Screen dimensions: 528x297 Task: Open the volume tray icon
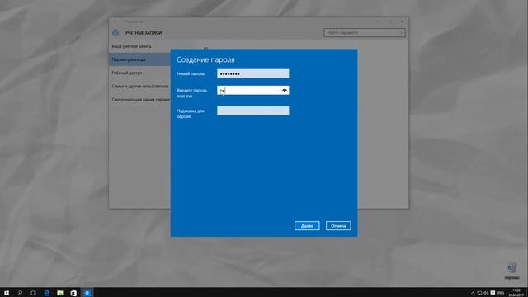coord(486,293)
